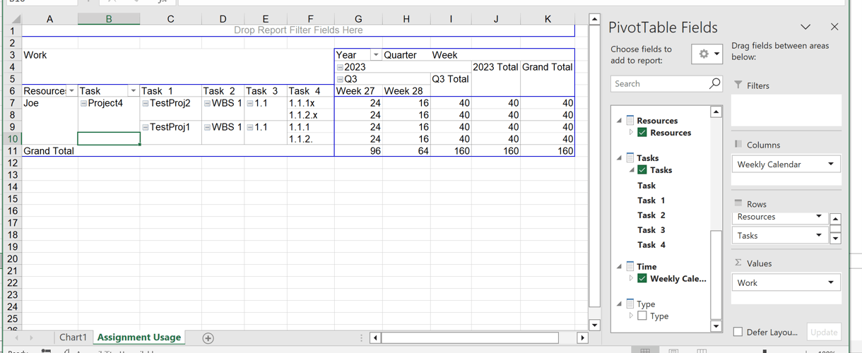This screenshot has height=353, width=862.
Task: Open the Year filter dropdown
Action: click(375, 55)
